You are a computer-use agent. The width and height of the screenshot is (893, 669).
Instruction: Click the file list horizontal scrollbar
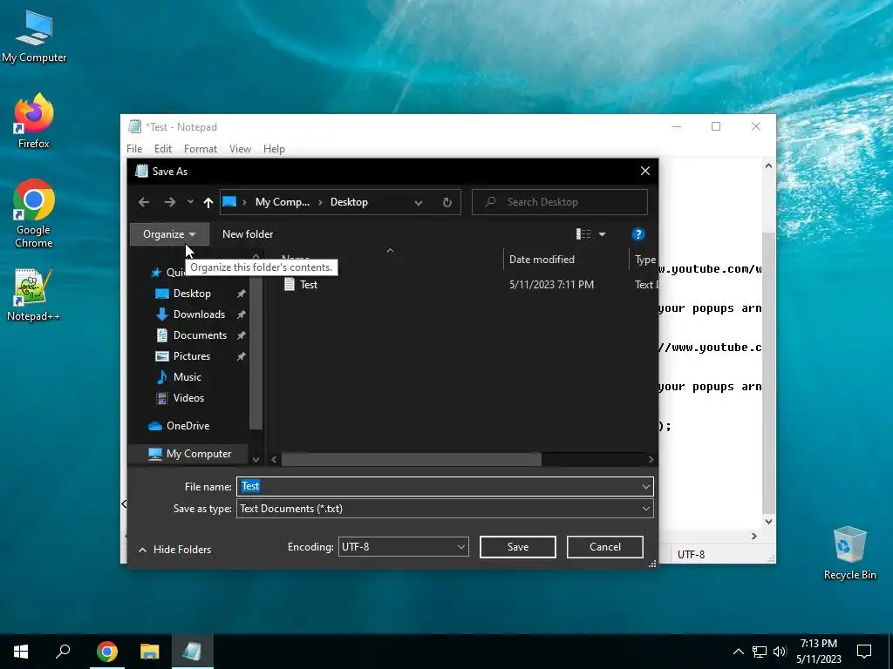pyautogui.click(x=412, y=459)
